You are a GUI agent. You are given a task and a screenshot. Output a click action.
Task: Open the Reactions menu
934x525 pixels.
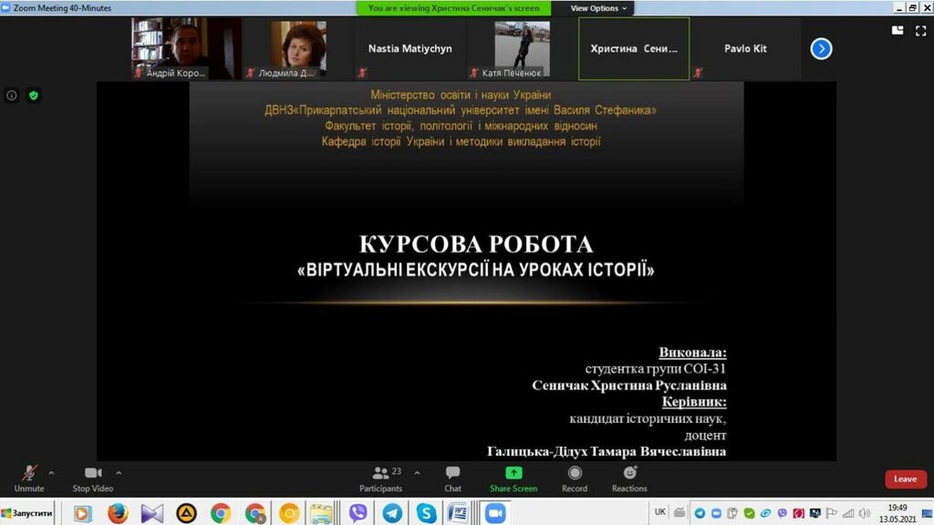(x=629, y=477)
